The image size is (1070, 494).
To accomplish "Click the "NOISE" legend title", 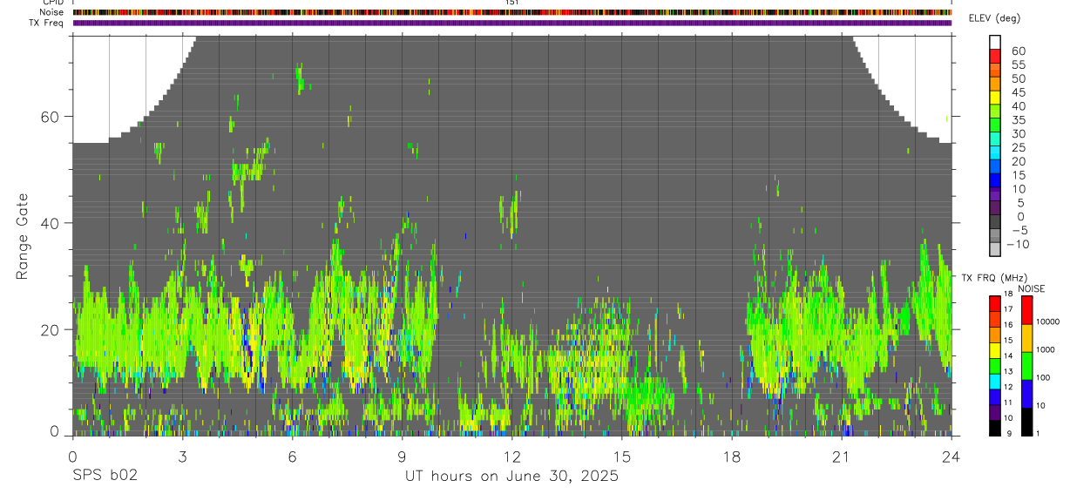I will [1032, 289].
